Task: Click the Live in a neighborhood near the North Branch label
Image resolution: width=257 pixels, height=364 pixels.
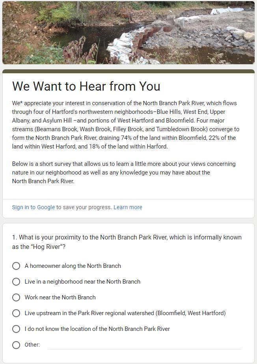Action: point(82,282)
